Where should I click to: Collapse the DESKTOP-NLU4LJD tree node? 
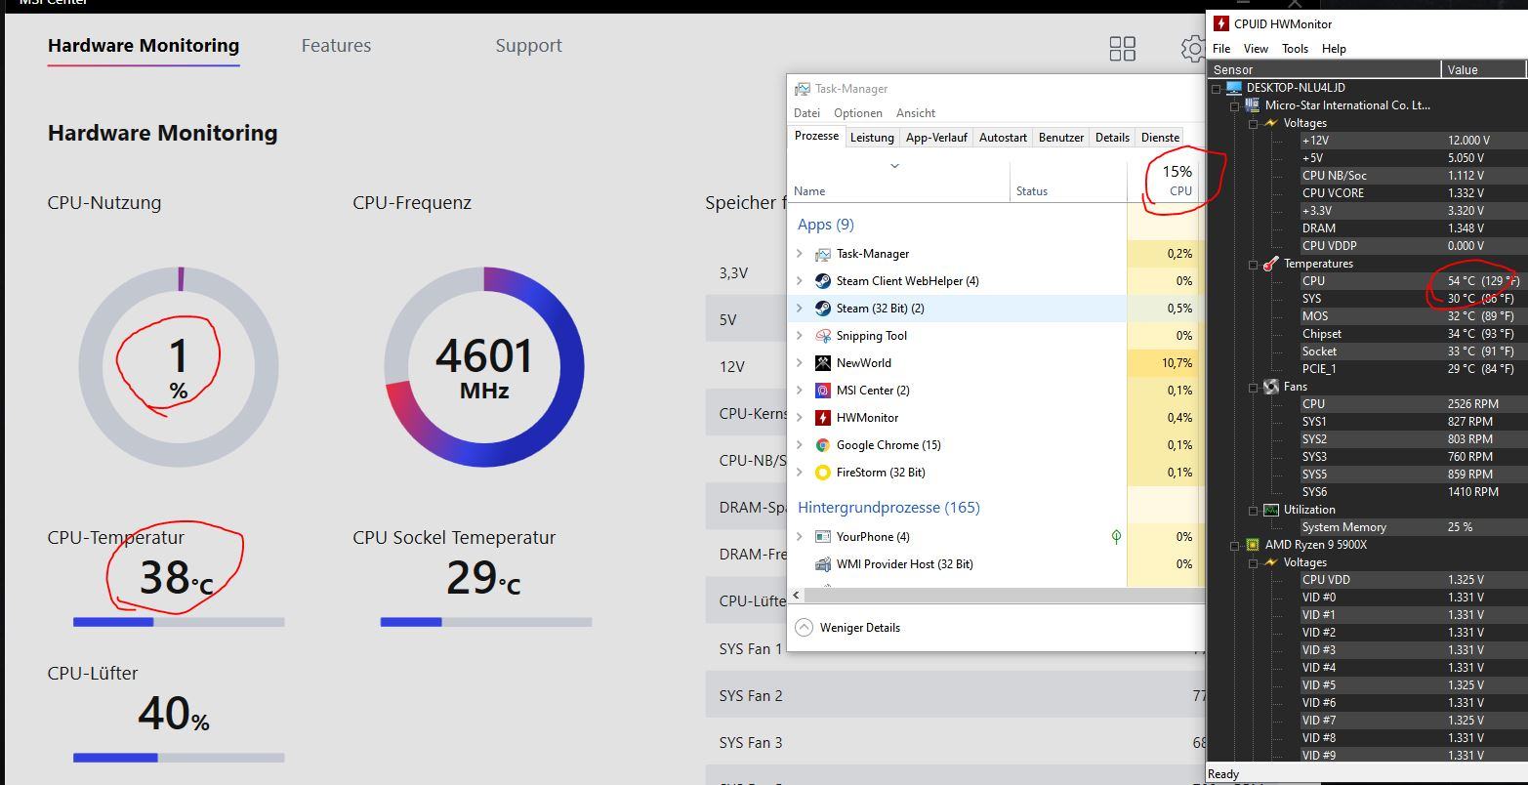pos(1217,89)
